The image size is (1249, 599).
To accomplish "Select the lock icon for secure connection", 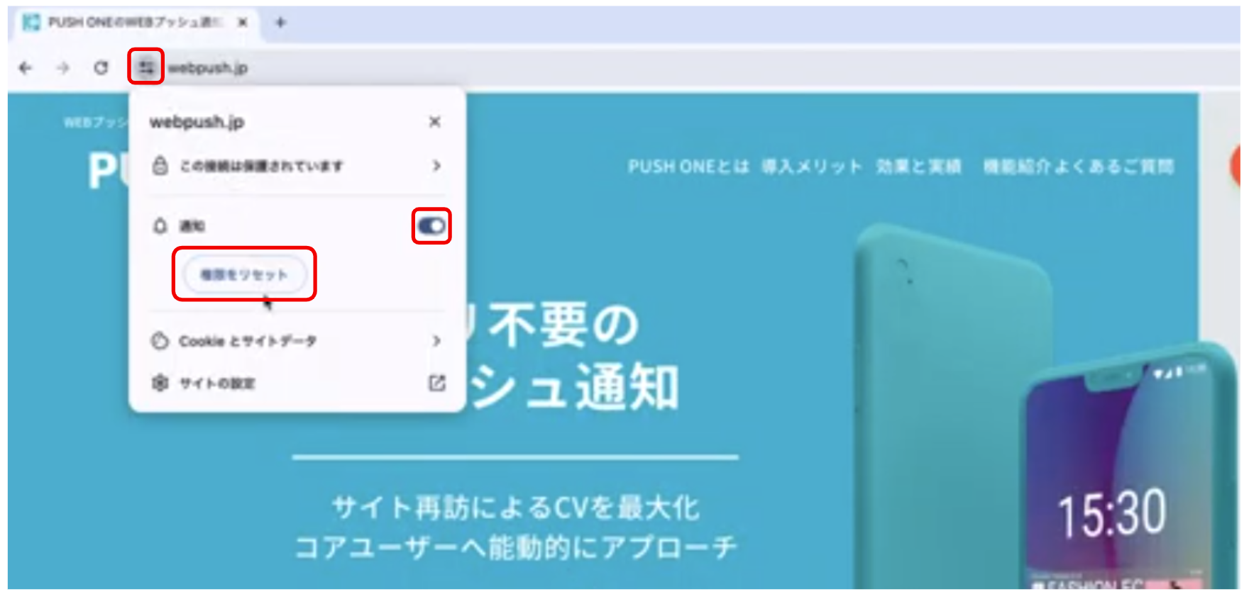I will tap(160, 166).
